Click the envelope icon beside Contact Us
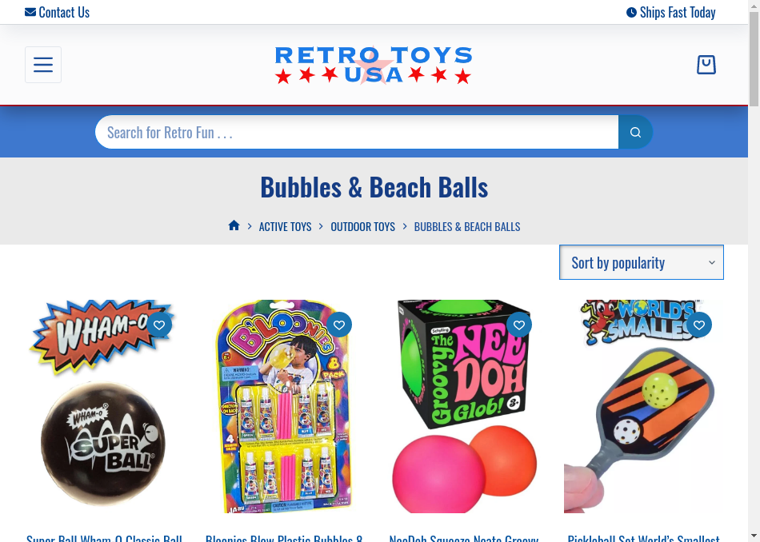The height and width of the screenshot is (542, 760). point(30,12)
